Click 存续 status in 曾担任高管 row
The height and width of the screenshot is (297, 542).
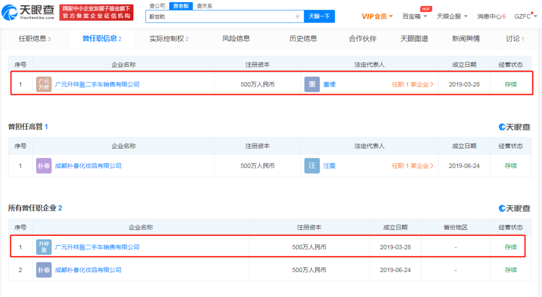(x=510, y=166)
